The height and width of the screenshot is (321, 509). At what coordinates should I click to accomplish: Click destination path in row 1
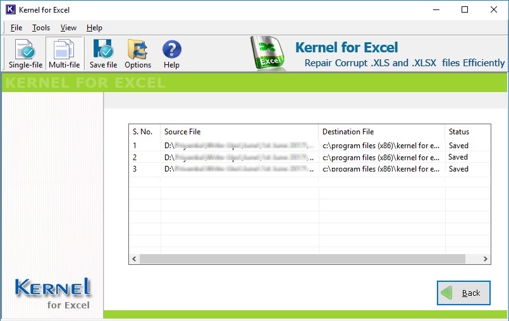click(381, 146)
